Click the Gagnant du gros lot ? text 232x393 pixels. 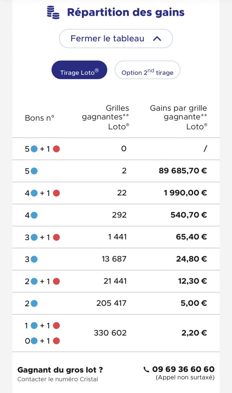(x=60, y=370)
